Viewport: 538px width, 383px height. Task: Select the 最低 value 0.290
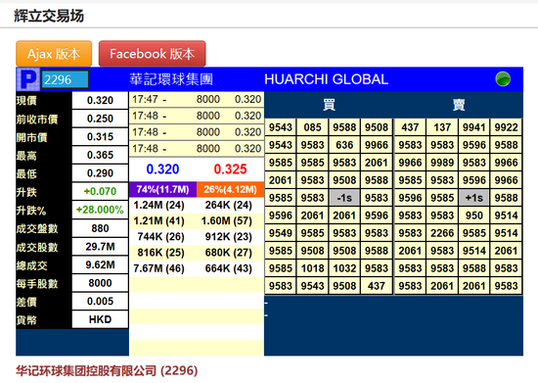100,173
